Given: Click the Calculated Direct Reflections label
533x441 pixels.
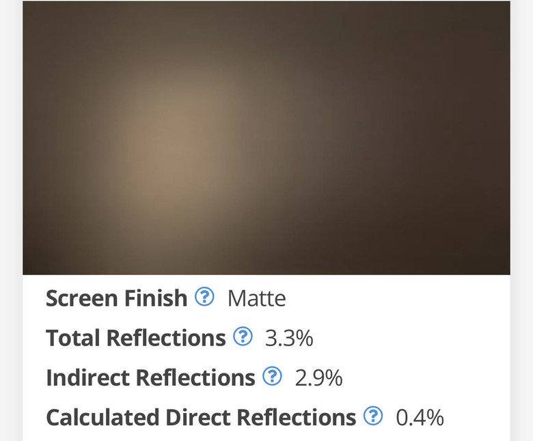Looking at the screenshot, I should (201, 417).
